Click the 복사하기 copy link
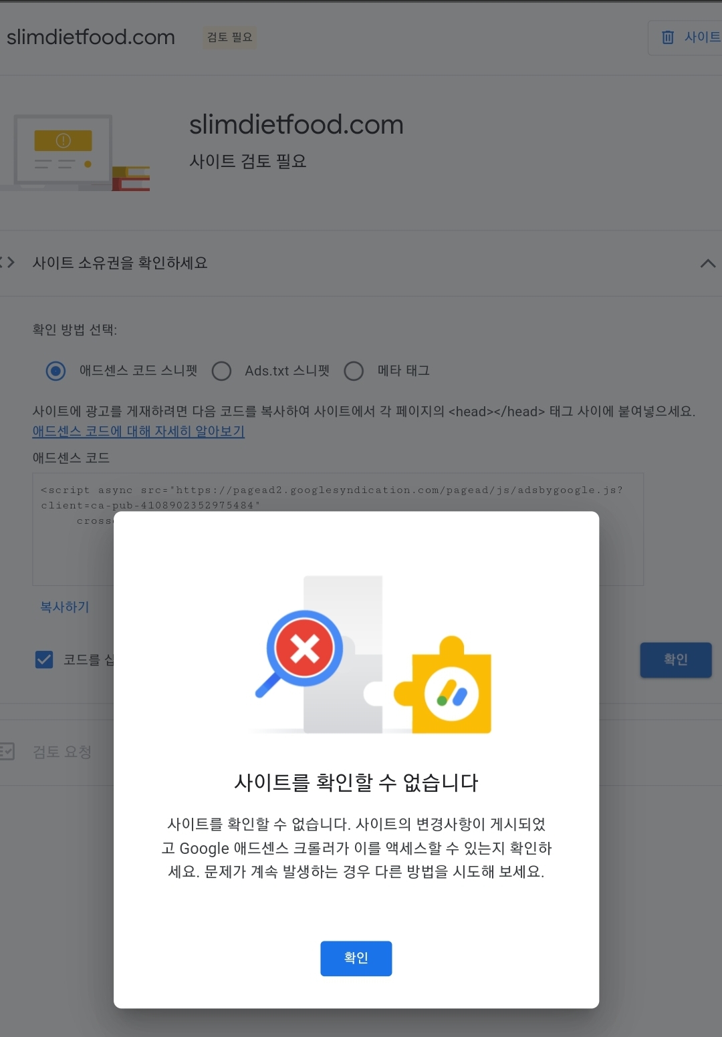Screen dimensions: 722x1037 tap(65, 607)
